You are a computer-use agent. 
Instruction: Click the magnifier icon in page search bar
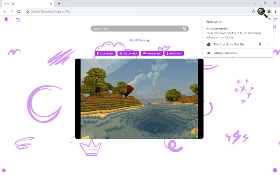(x=185, y=28)
